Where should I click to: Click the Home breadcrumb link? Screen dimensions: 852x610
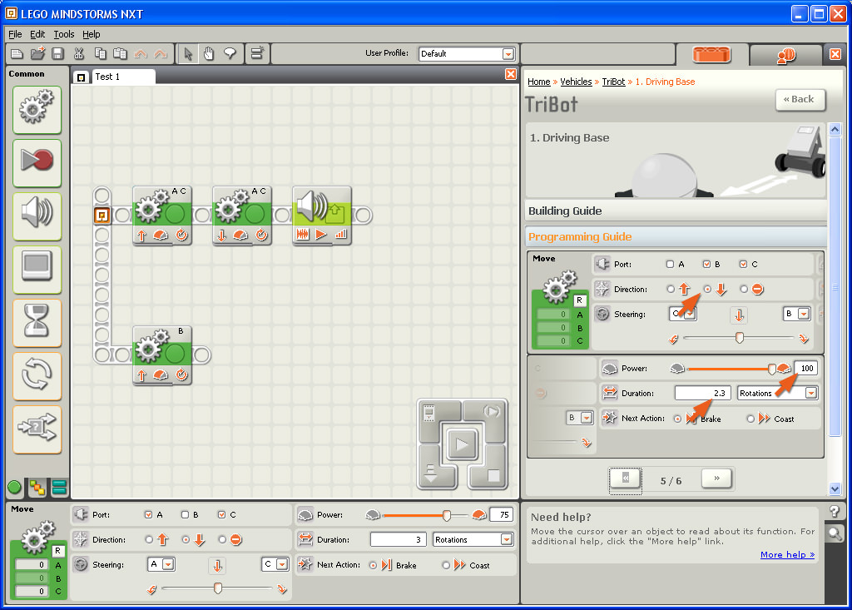(x=539, y=82)
